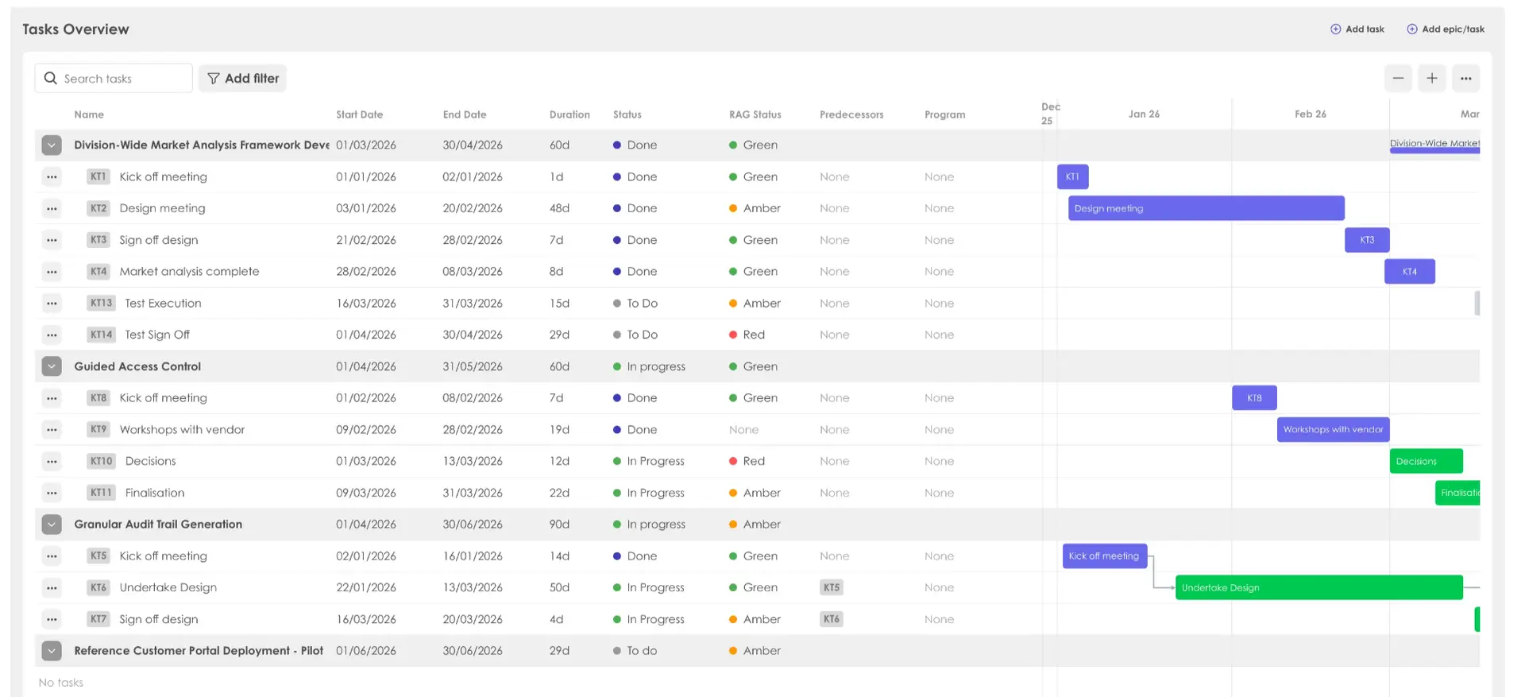
Task: Collapse Granular Audit Trail Generation epic
Action: coord(52,525)
